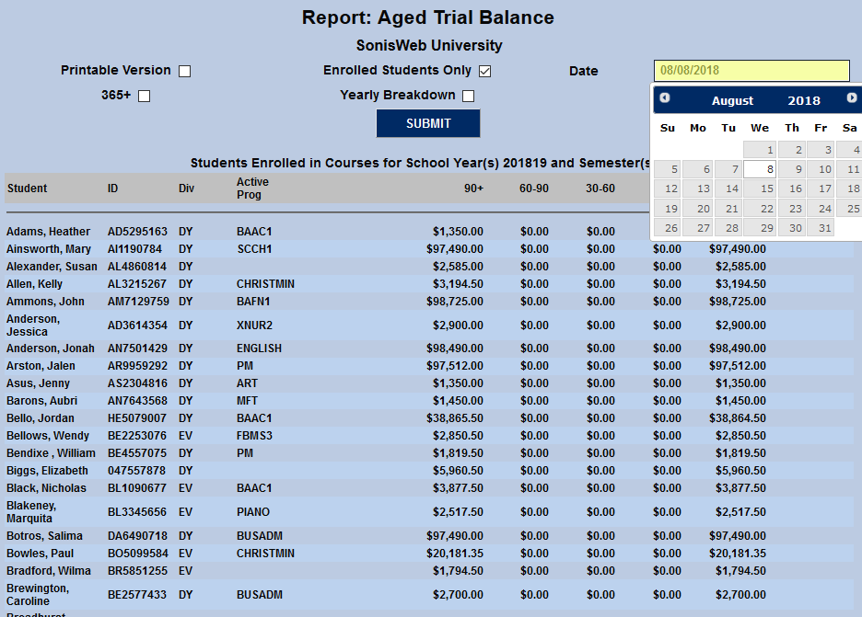Enable the Printable Version checkbox
This screenshot has height=617, width=862.
(x=184, y=70)
